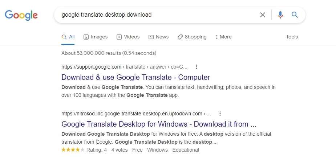Select the All results tab

pyautogui.click(x=68, y=37)
